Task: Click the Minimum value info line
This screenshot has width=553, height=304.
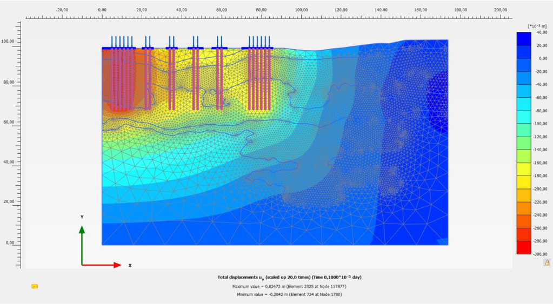Action: pos(289,295)
